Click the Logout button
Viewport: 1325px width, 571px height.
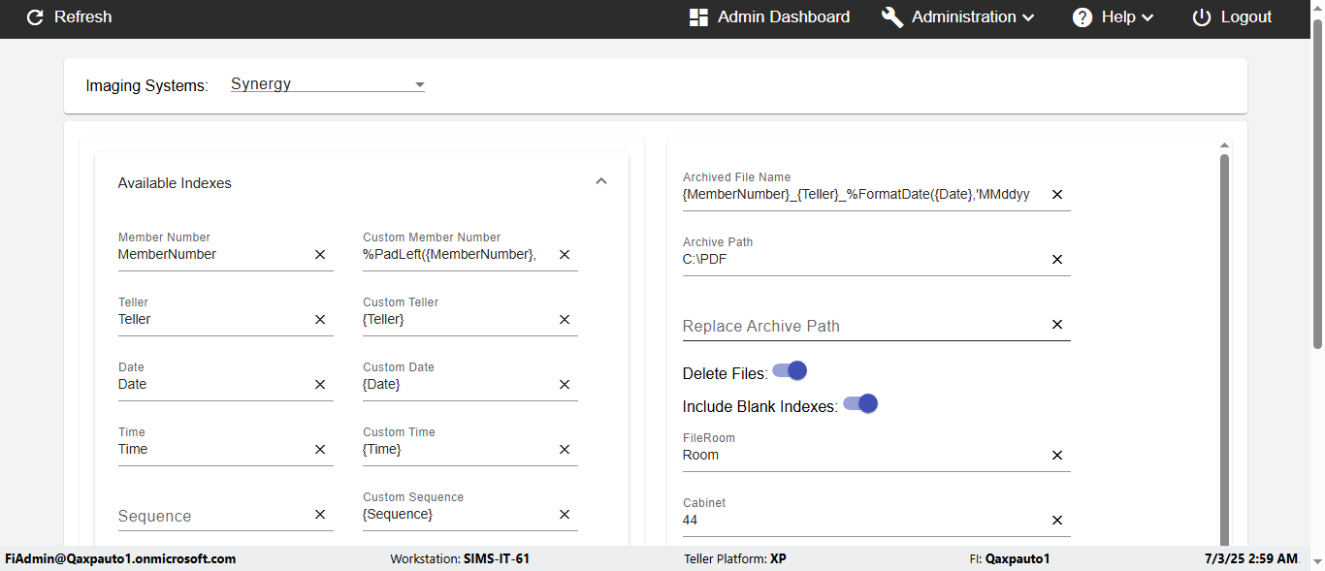coord(1232,17)
